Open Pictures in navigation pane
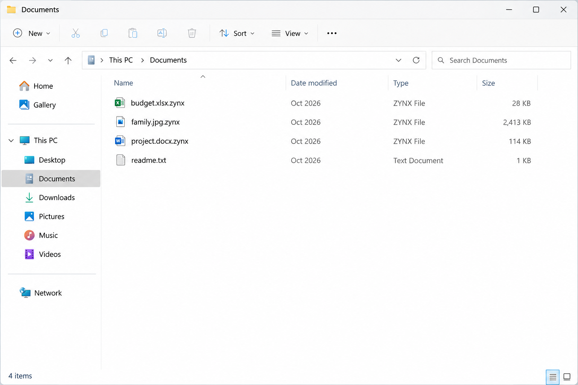 point(52,216)
